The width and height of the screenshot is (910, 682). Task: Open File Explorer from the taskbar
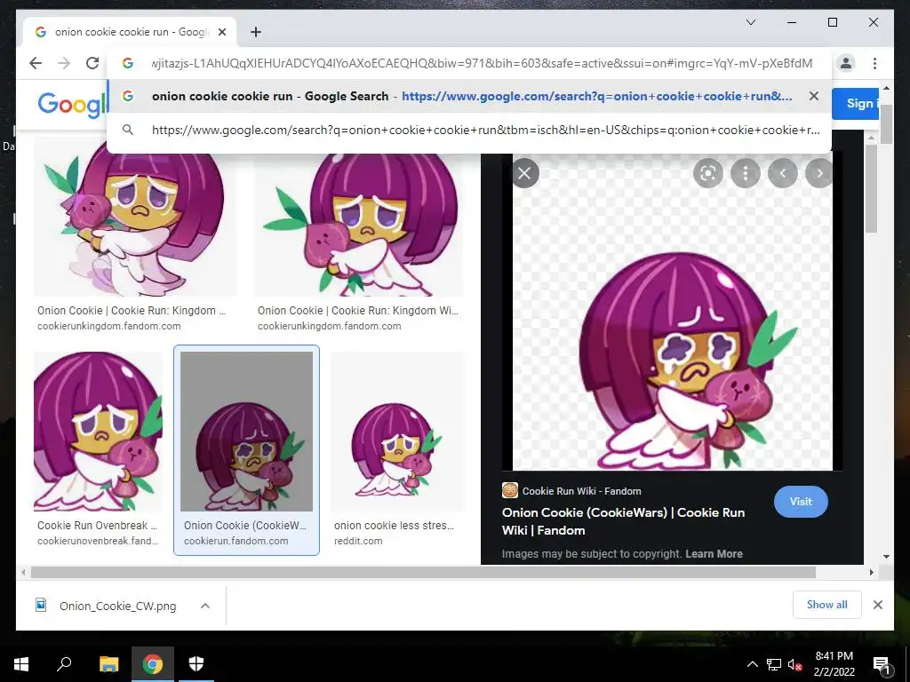click(x=108, y=664)
